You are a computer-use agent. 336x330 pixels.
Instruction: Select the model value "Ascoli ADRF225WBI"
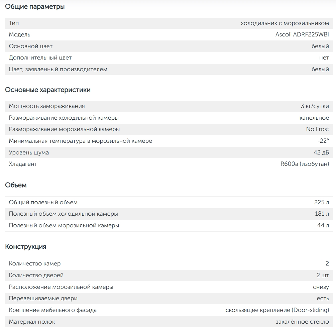pyautogui.click(x=302, y=35)
